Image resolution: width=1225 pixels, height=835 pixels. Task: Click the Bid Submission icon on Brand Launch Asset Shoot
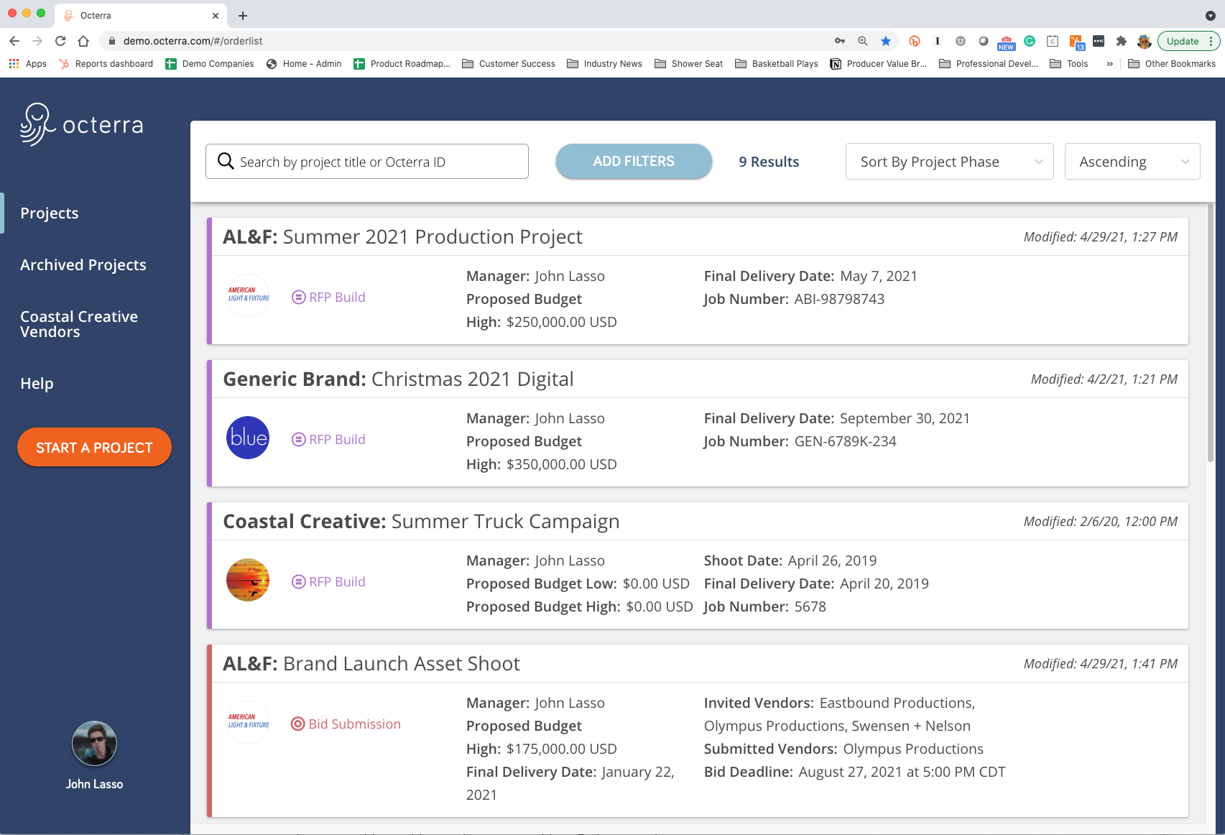coord(297,724)
